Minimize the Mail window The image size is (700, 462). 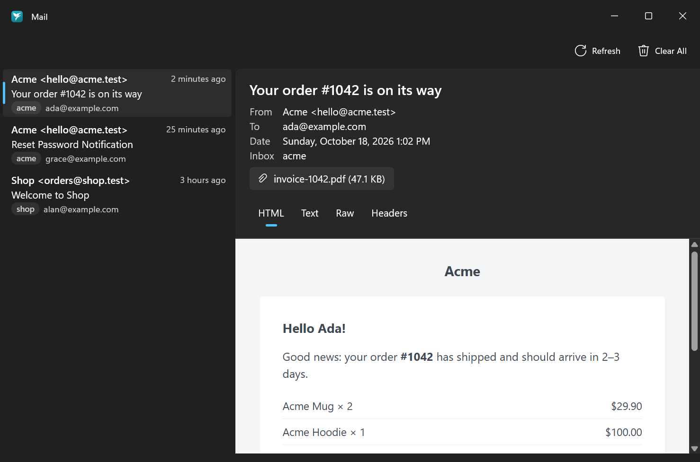(615, 16)
